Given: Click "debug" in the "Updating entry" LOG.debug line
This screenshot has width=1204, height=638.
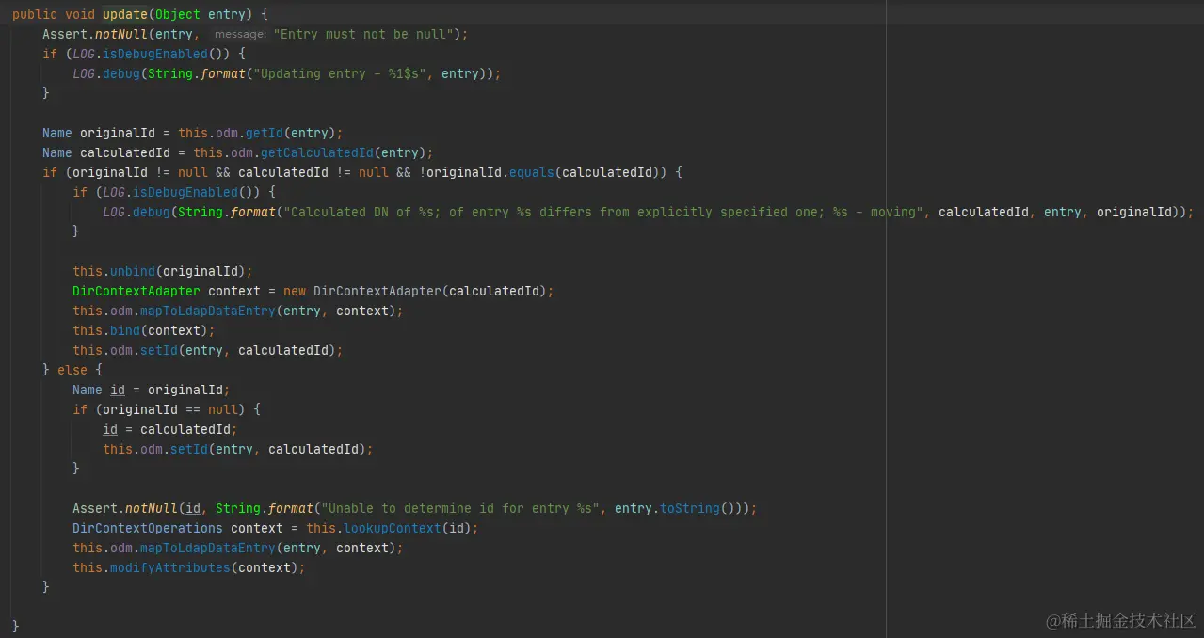Looking at the screenshot, I should 121,73.
